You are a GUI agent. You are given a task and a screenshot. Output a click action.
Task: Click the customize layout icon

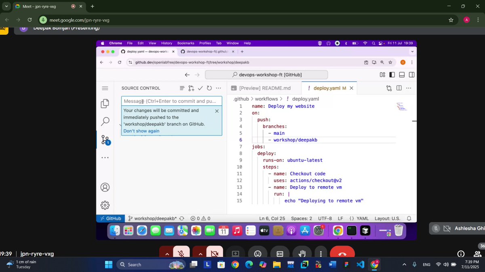(x=382, y=75)
